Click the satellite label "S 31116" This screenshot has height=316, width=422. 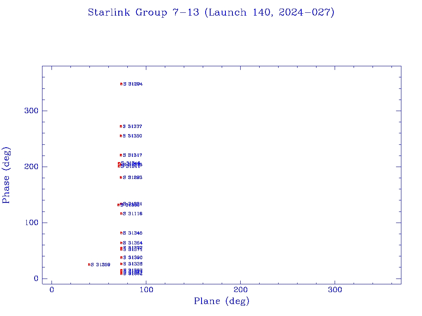pyautogui.click(x=133, y=214)
